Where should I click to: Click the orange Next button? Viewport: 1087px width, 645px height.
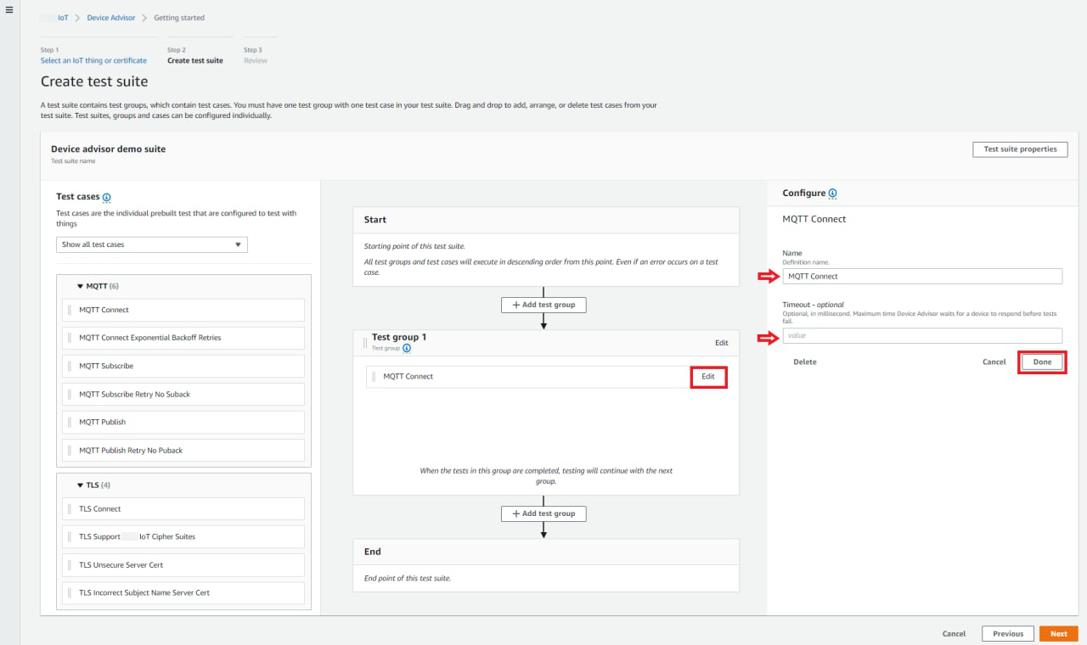(1058, 634)
